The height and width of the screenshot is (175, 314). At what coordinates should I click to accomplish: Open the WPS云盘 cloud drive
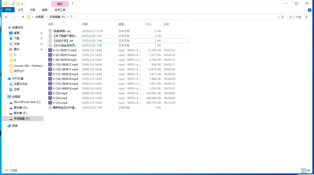18,78
